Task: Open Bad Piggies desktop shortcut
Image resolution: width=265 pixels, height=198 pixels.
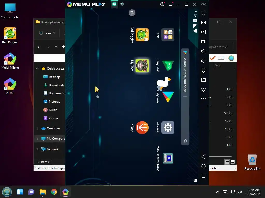Action: coord(10,36)
